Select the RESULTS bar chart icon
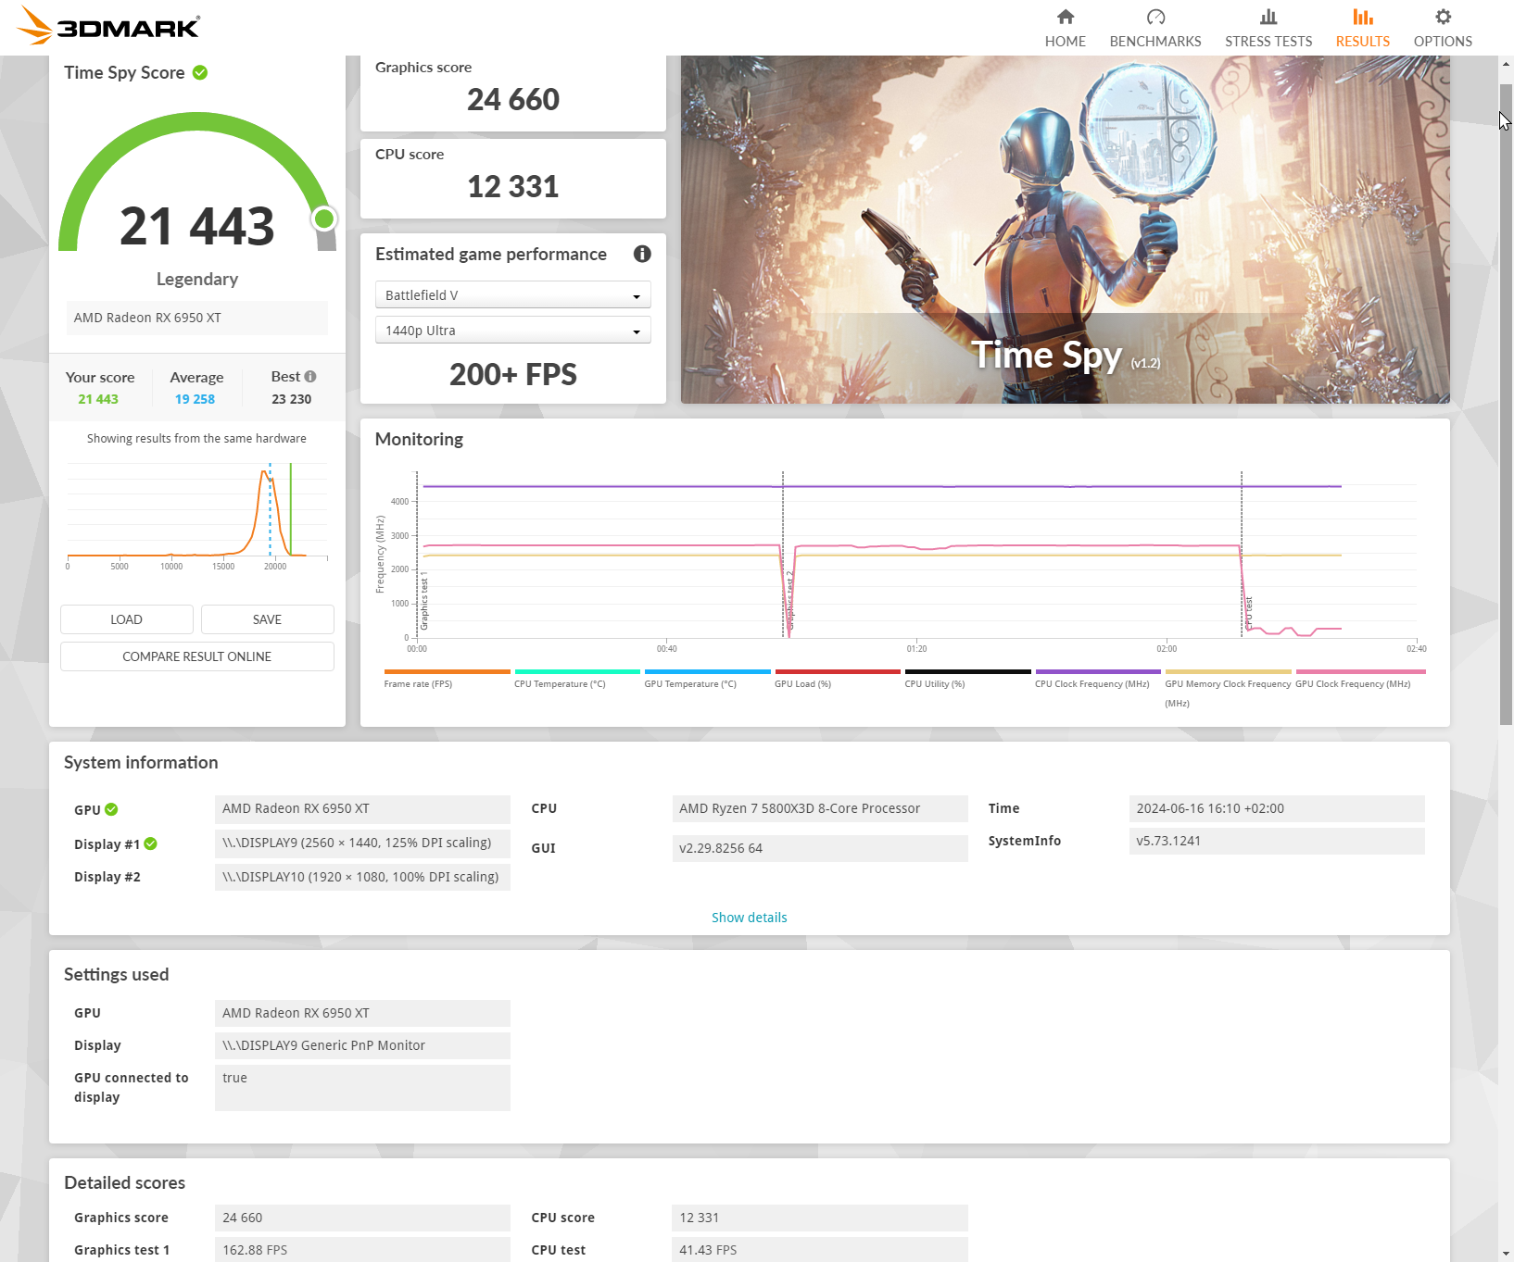This screenshot has height=1262, width=1514. click(x=1362, y=17)
